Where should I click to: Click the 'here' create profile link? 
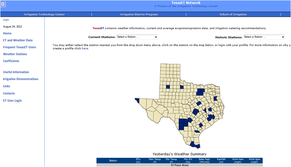85,48
